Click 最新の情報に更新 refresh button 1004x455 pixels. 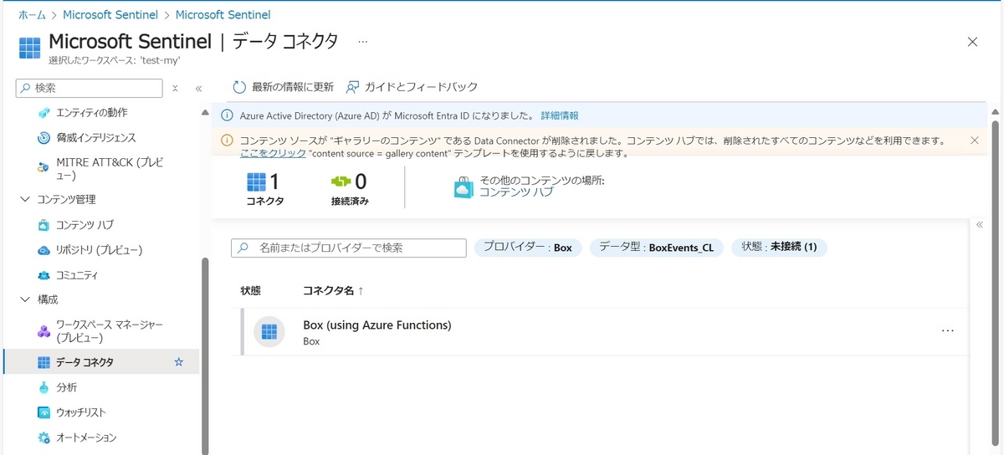[283, 87]
